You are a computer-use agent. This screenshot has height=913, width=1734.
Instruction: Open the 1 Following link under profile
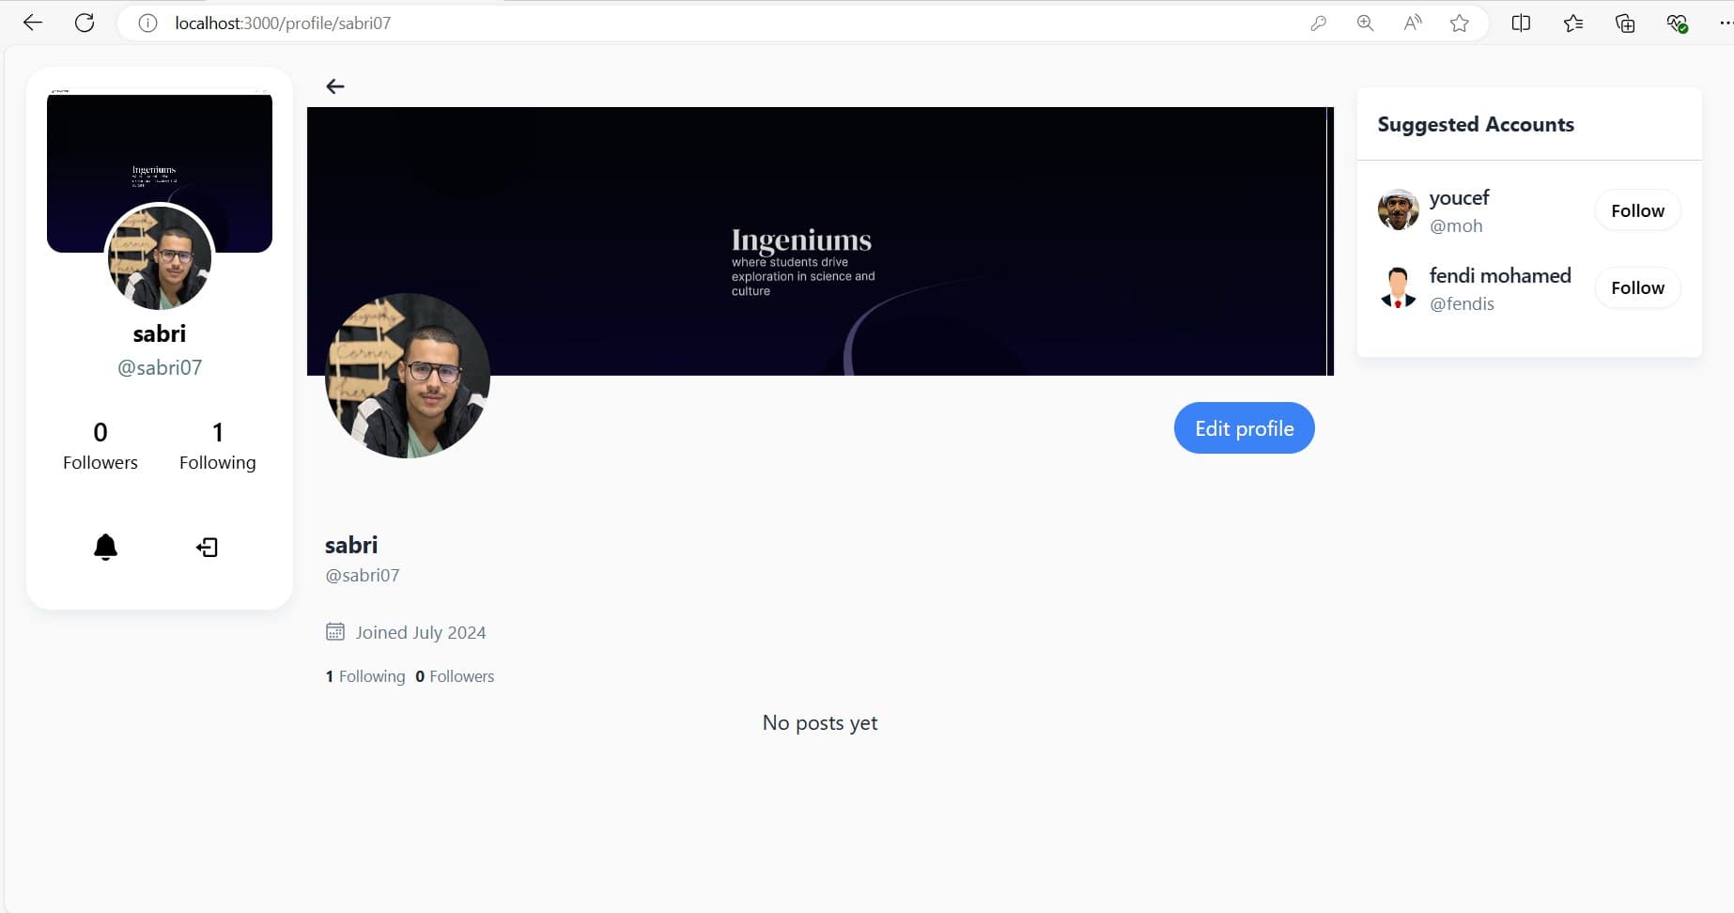[x=365, y=676]
